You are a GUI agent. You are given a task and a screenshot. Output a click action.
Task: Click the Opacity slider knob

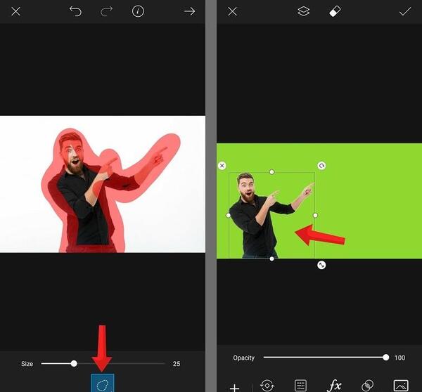click(386, 358)
